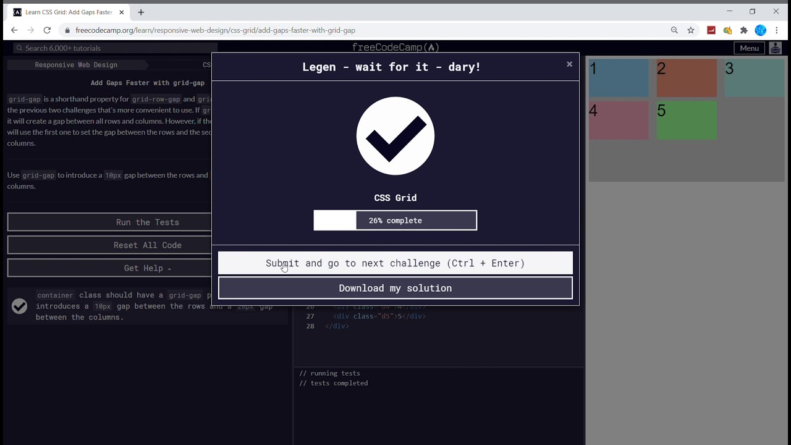Open the yellow extension icon in toolbar
The width and height of the screenshot is (791, 445).
coord(727,30)
